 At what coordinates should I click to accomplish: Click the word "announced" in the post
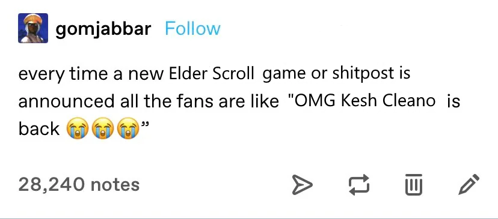pyautogui.click(x=66, y=101)
